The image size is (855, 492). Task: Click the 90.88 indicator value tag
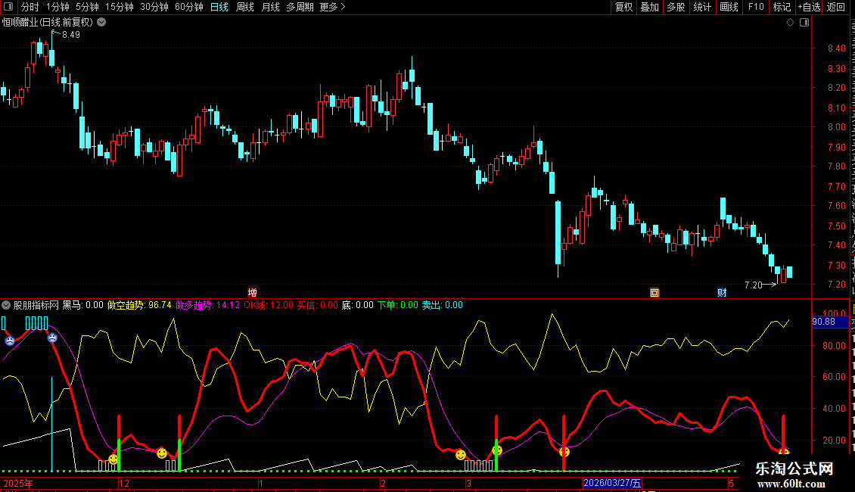pyautogui.click(x=830, y=322)
